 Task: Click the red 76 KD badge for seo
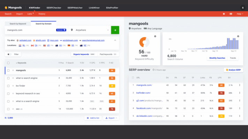[x=112, y=109]
